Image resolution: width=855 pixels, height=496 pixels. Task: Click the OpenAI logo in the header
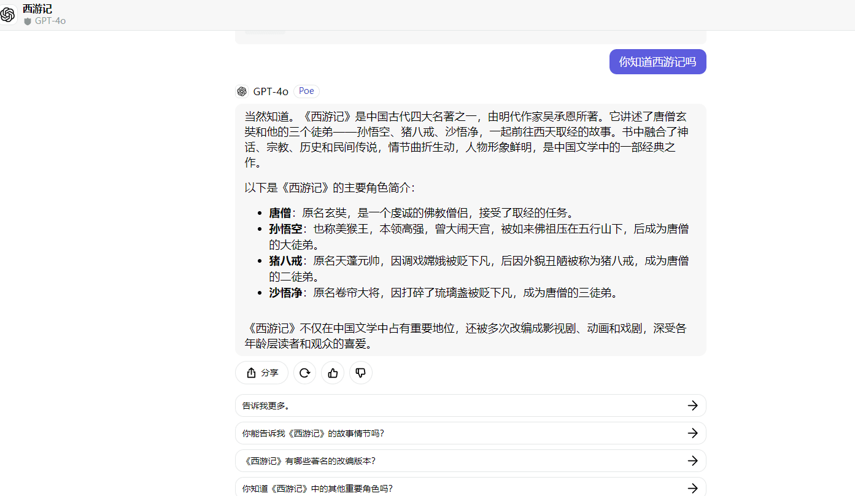(8, 15)
